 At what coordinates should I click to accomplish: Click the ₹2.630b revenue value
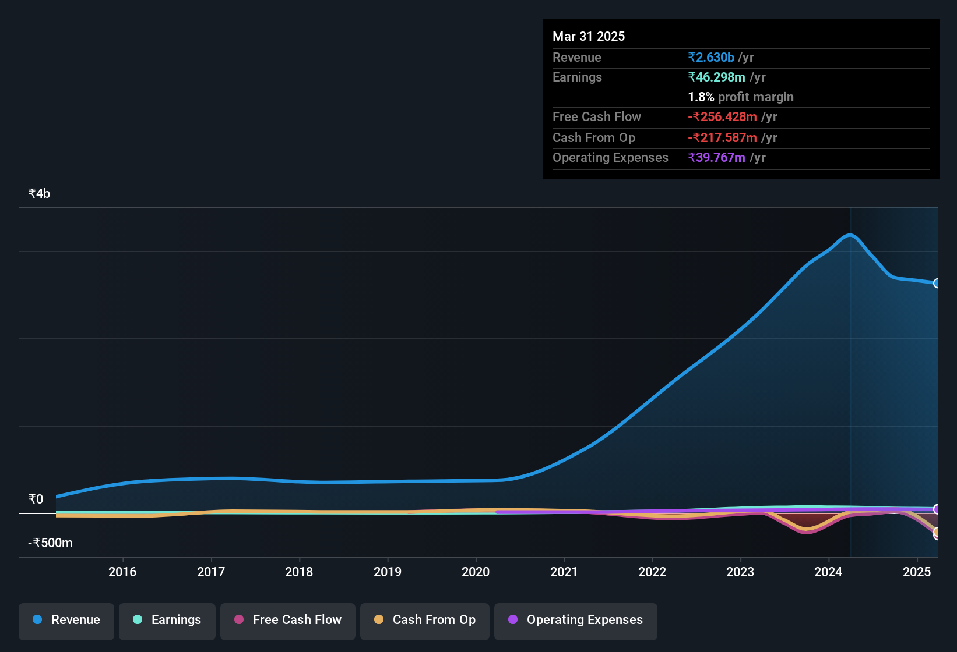coord(711,57)
